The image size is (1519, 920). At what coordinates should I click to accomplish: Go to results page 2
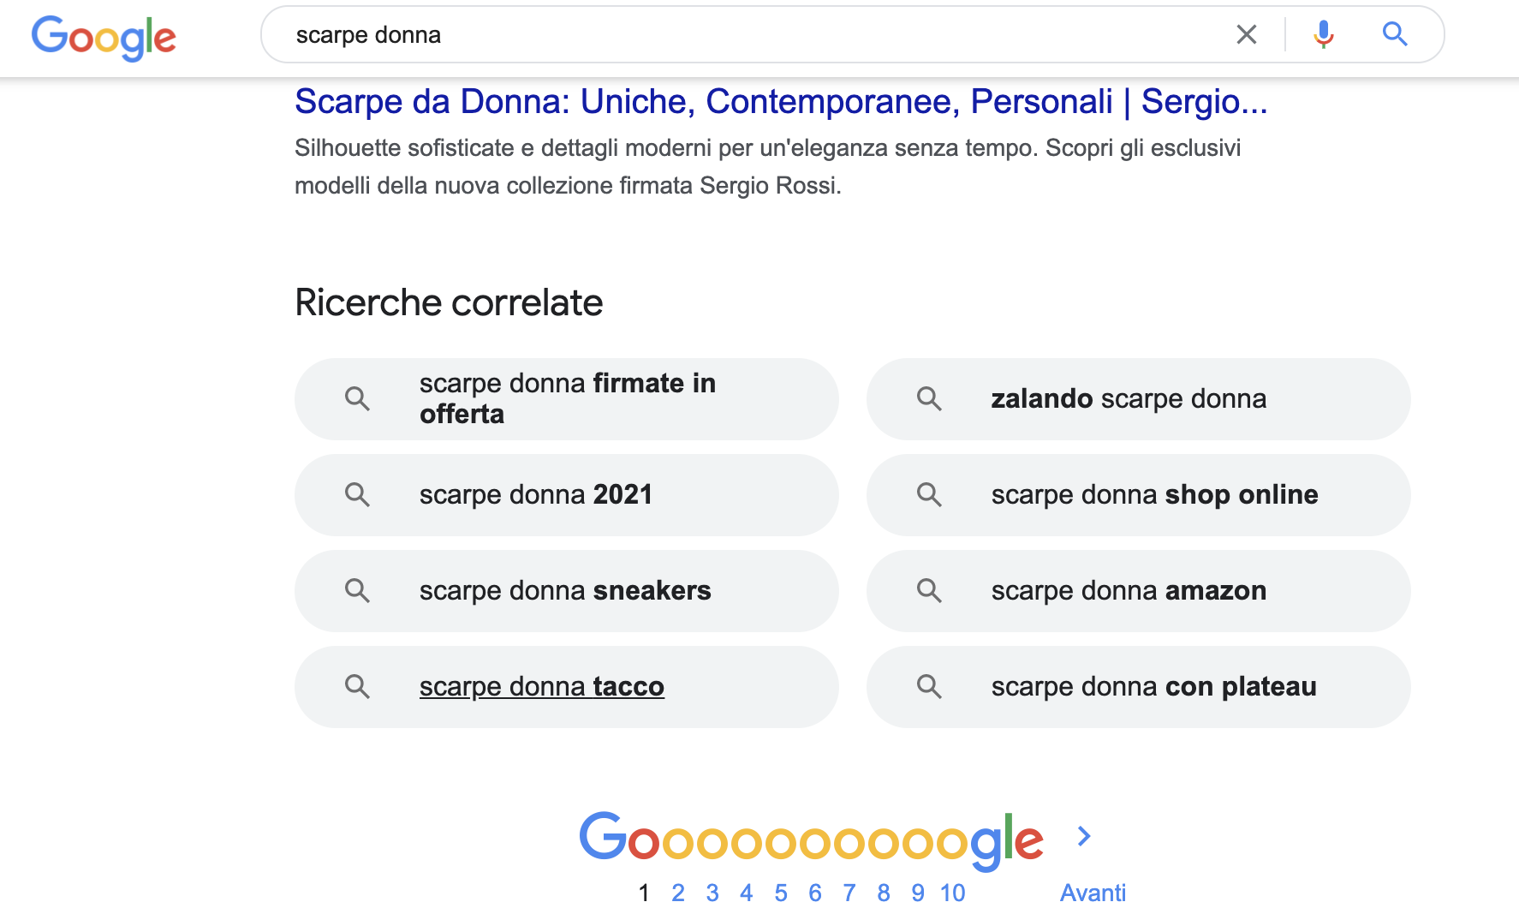tap(678, 893)
